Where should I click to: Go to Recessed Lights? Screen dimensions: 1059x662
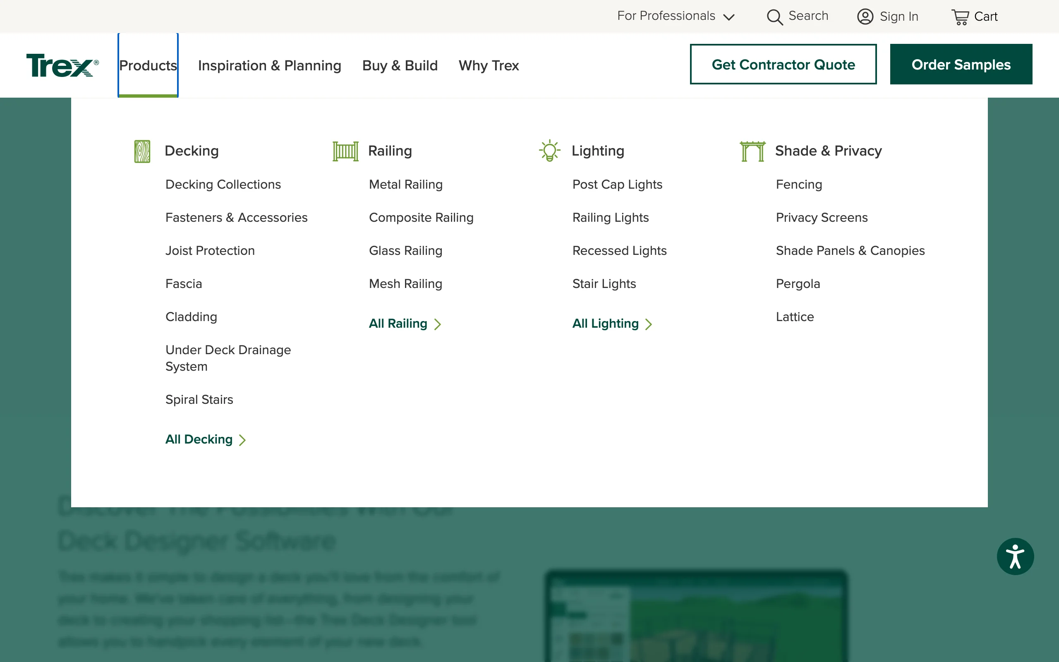coord(620,250)
